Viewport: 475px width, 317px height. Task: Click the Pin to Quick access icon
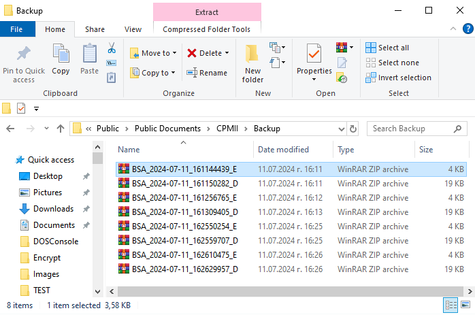[x=24, y=54]
